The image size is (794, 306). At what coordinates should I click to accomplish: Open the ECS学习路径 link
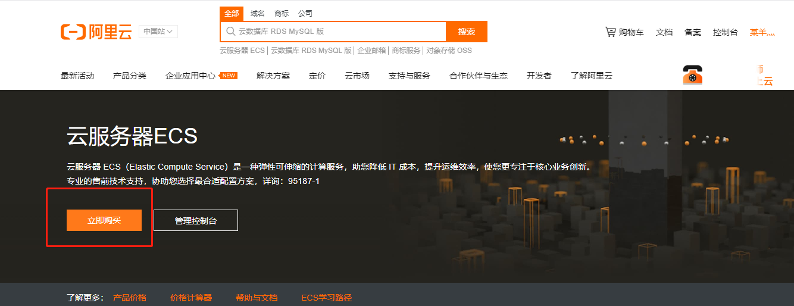[x=327, y=298]
